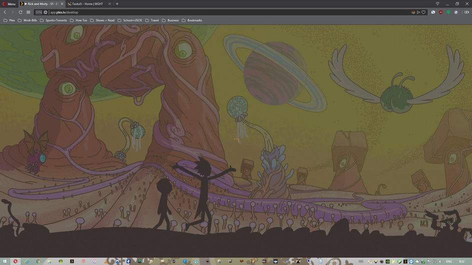Open the Plex bookmarks folder

pos(9,20)
